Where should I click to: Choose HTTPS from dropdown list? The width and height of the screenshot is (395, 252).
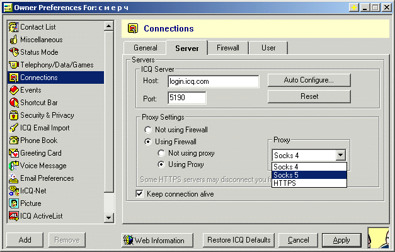pos(309,183)
